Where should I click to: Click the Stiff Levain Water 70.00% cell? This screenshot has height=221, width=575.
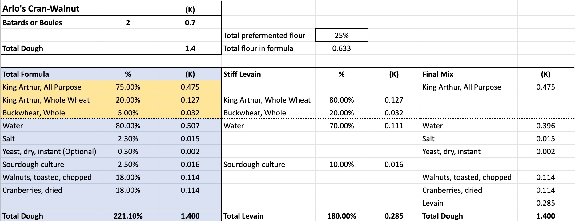coord(341,126)
